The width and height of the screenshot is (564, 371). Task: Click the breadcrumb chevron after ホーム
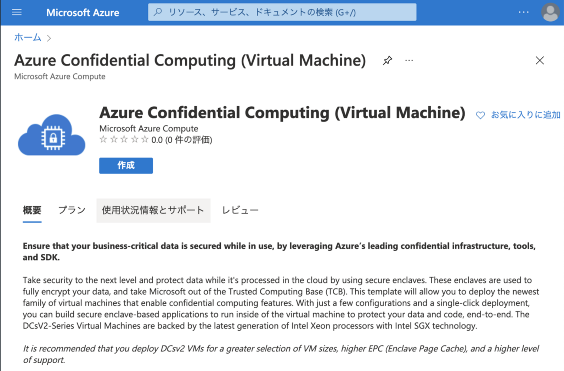pos(49,38)
